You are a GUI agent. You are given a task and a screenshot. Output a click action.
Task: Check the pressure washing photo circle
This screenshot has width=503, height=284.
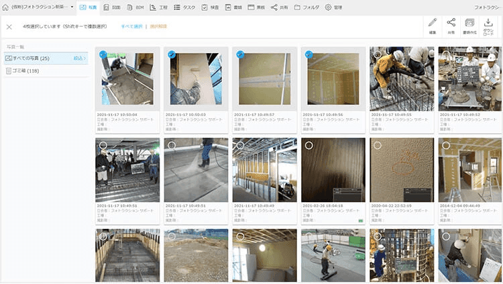point(172,146)
